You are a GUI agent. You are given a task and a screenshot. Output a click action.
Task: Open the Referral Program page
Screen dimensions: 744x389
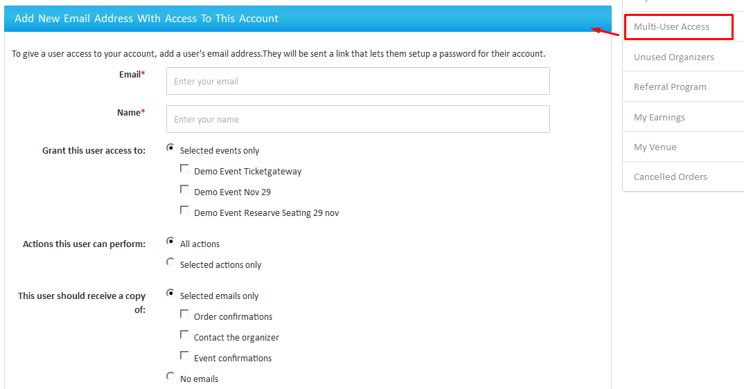point(670,87)
